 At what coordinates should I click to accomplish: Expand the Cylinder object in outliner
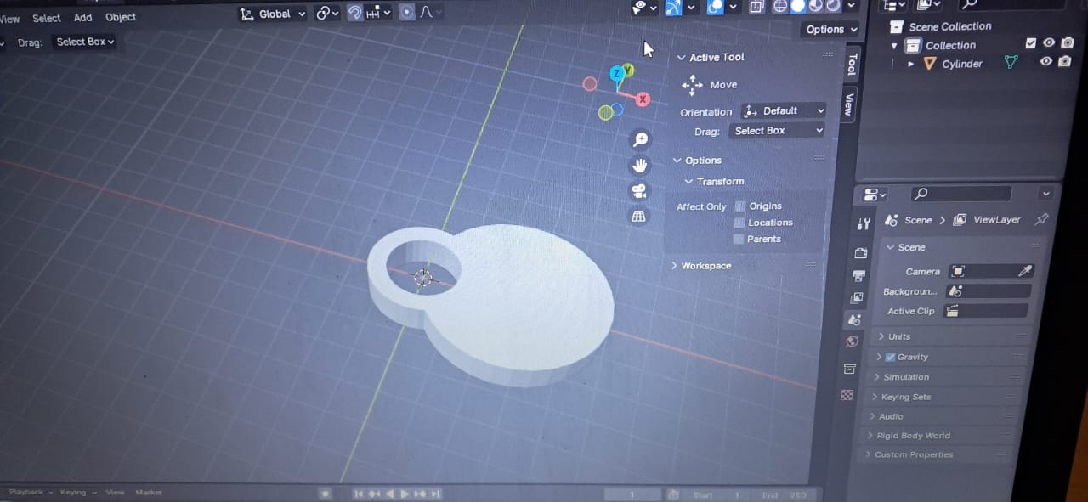911,64
